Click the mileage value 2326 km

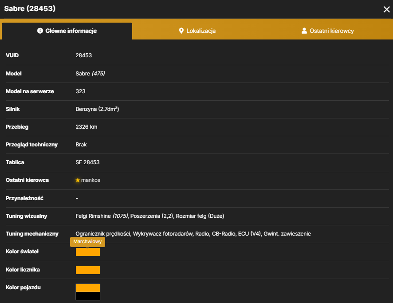[86, 127]
